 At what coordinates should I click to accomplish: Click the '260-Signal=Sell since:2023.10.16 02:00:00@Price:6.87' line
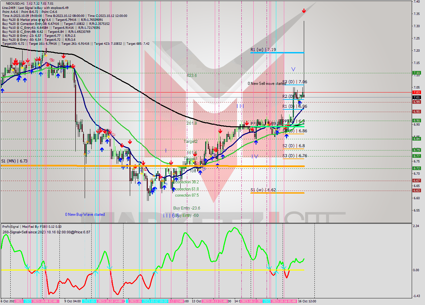click(46, 232)
